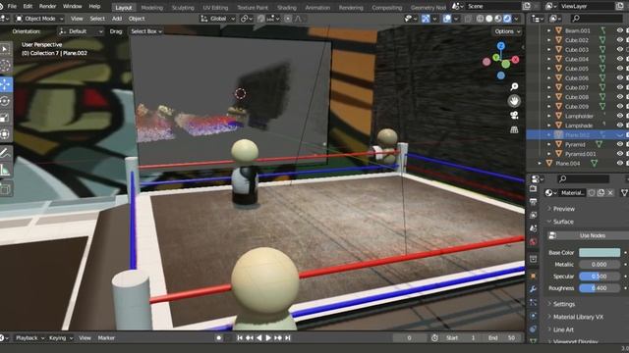Adjust the Specular slider
This screenshot has height=353, width=629.
pyautogui.click(x=600, y=277)
